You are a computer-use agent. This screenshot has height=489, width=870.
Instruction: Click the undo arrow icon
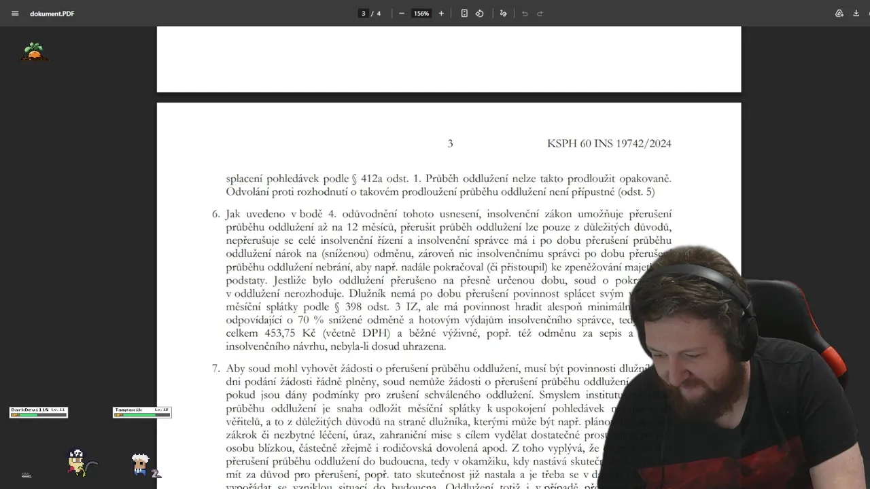[x=525, y=14]
